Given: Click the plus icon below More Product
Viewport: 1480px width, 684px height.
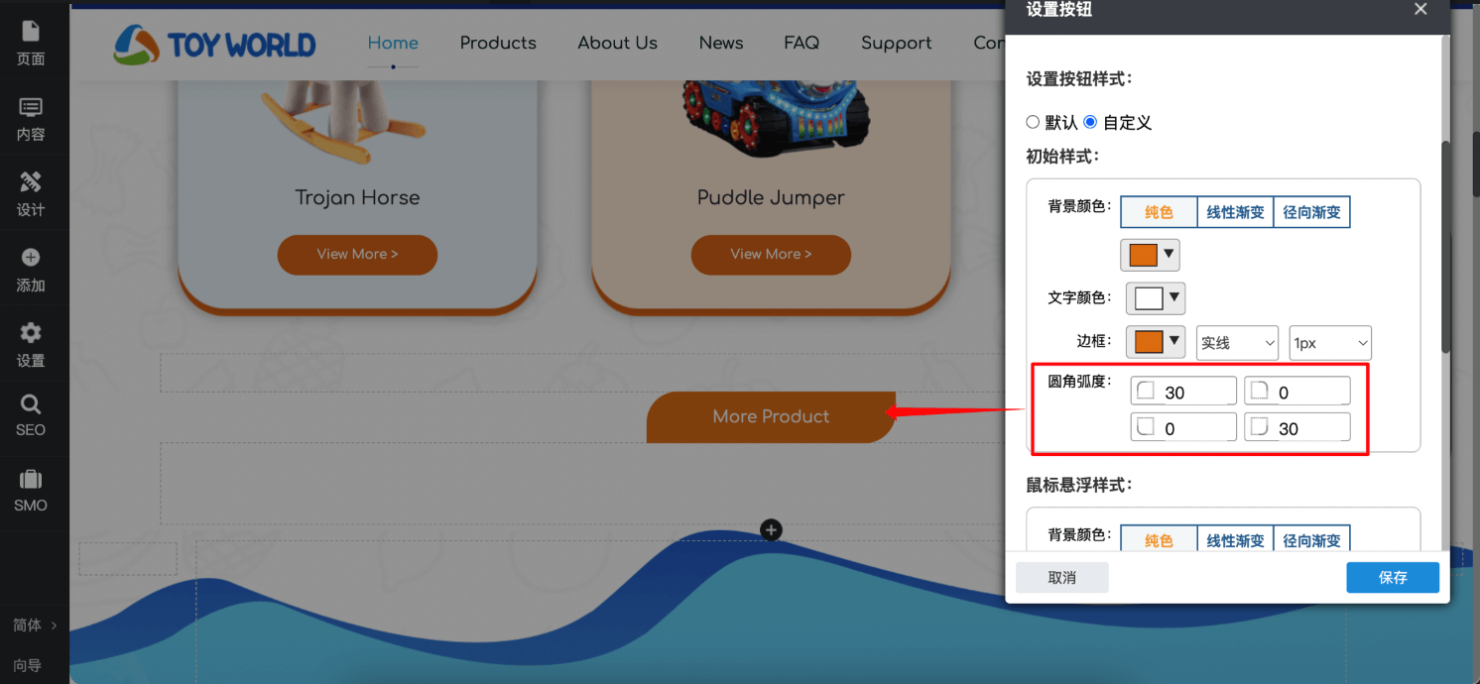Looking at the screenshot, I should coord(771,529).
